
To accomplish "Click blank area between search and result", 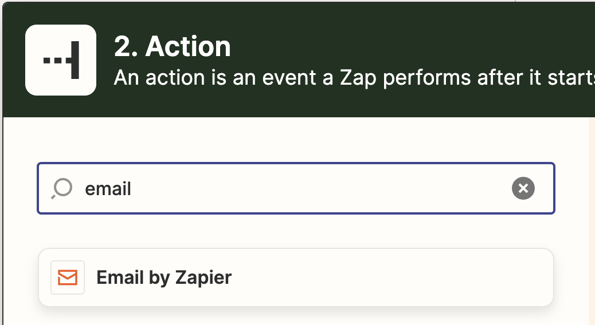I will click(x=296, y=231).
